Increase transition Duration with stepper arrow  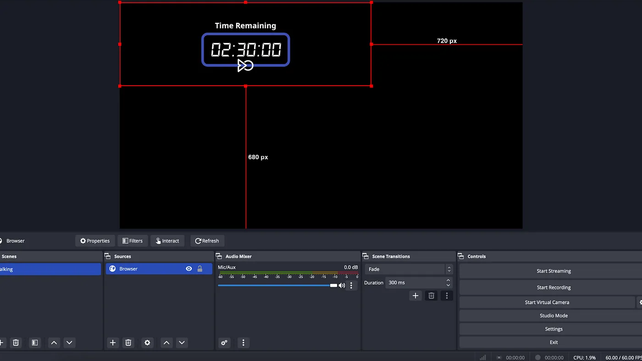[448, 280]
